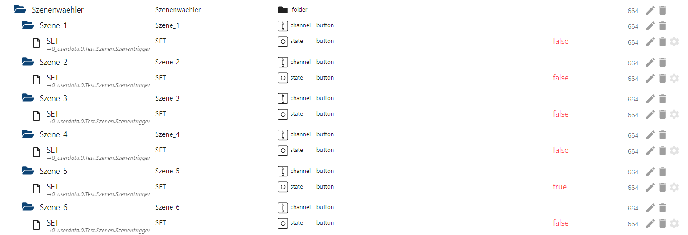The image size is (688, 235).
Task: Collapse the Szene_4 channel folder
Action: (28, 134)
